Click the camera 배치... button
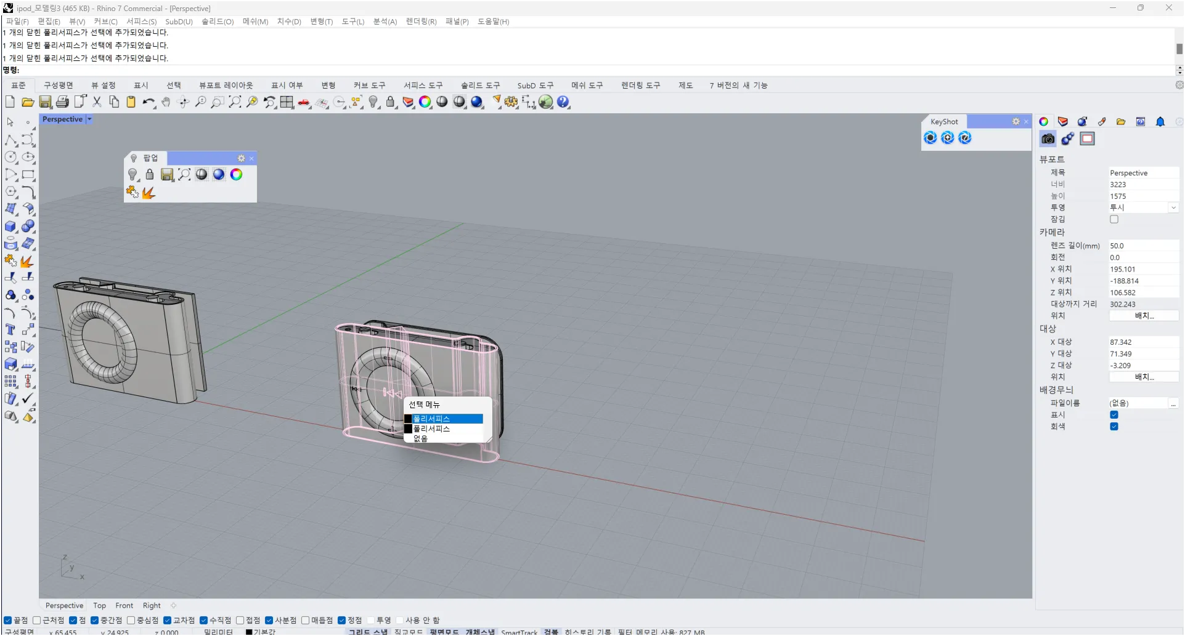 1144,316
